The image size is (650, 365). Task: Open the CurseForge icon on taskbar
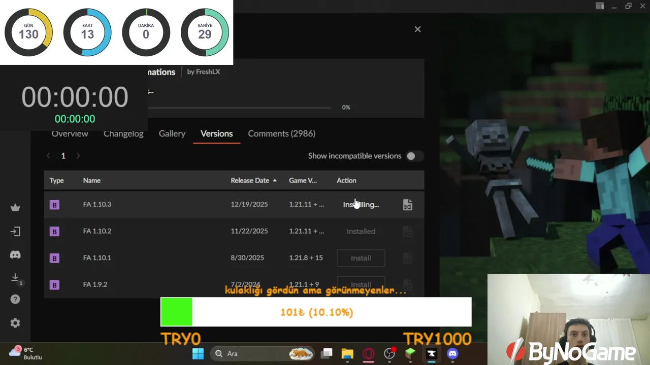coord(431,353)
